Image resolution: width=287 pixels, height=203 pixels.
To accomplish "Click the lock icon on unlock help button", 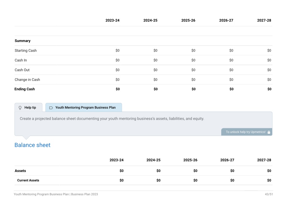I will 269,132.
